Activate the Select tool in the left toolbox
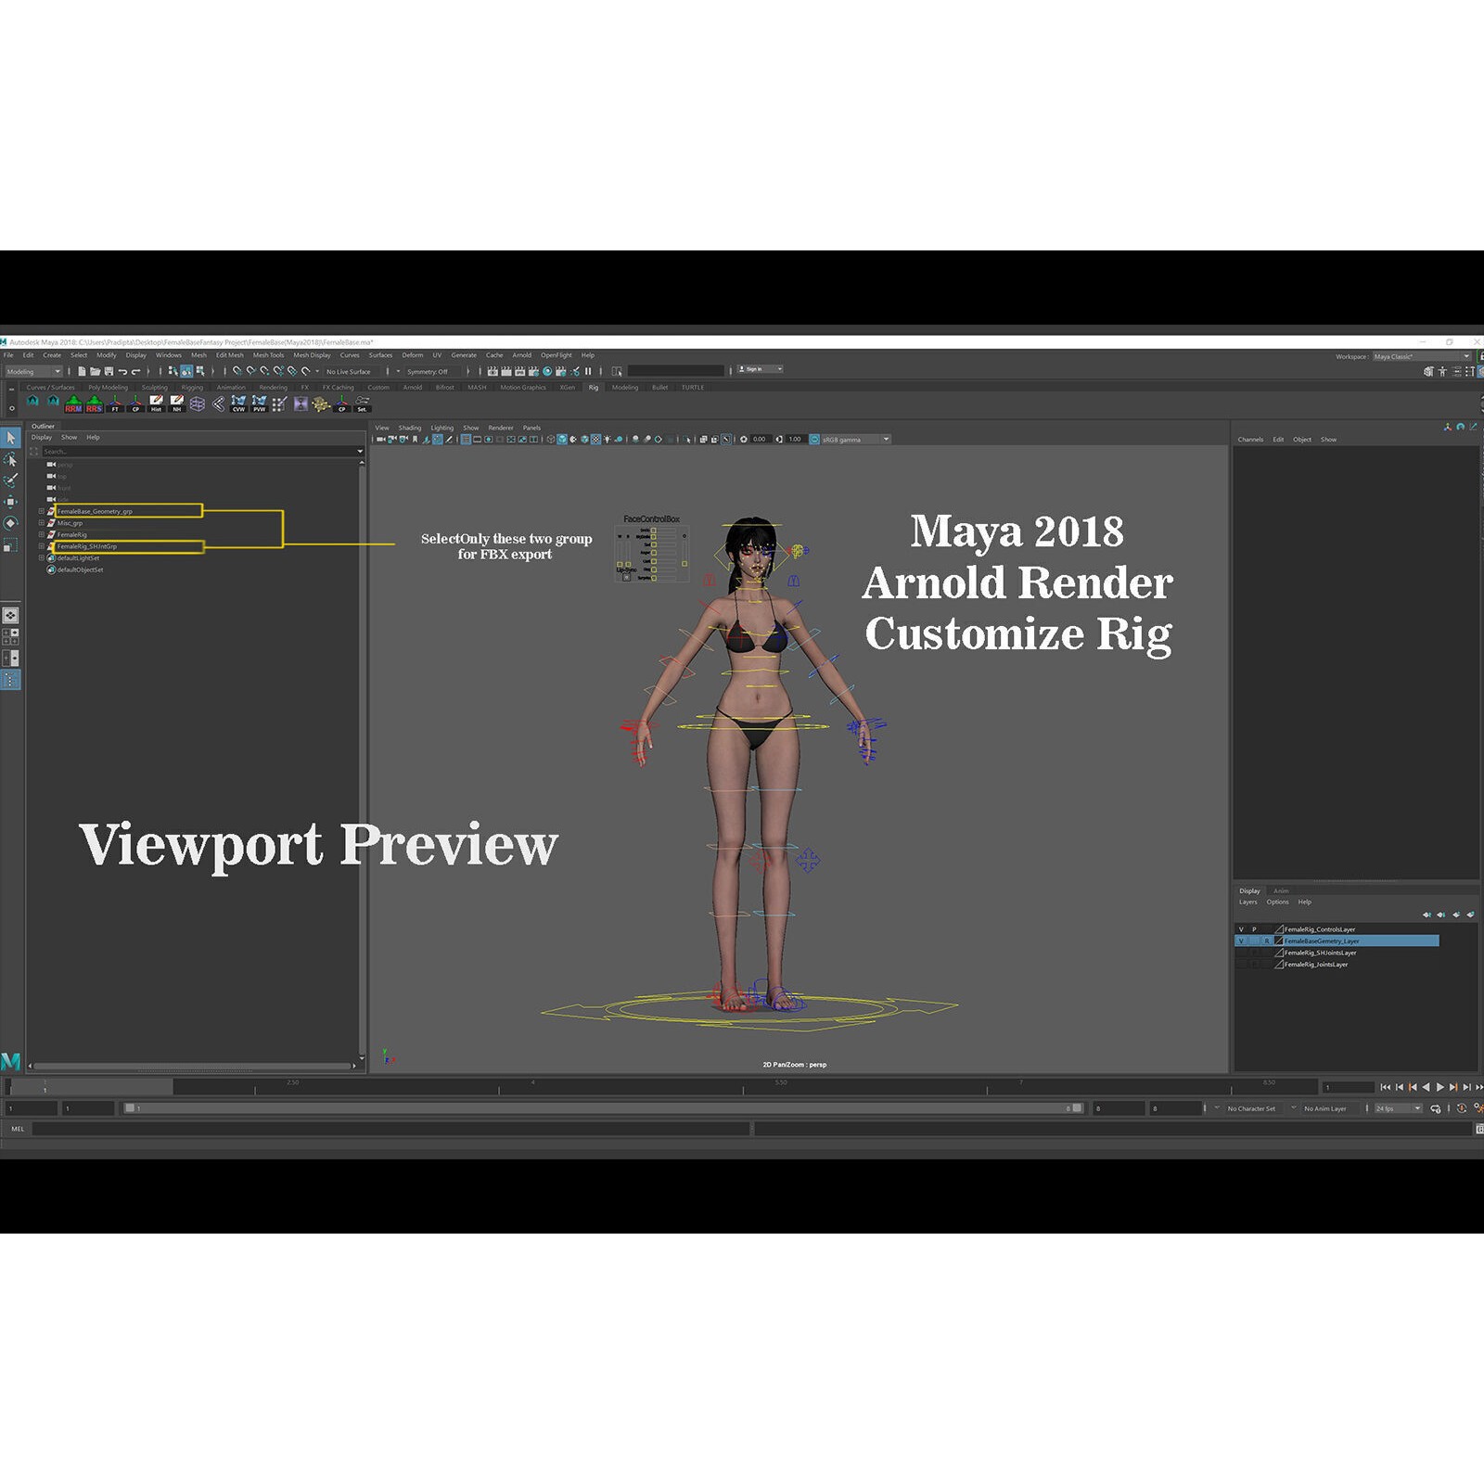The height and width of the screenshot is (1484, 1484). (x=12, y=436)
